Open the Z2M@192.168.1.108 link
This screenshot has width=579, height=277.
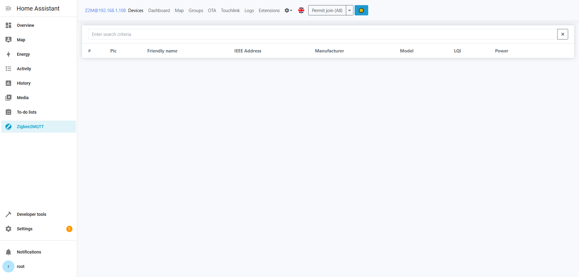click(x=105, y=11)
